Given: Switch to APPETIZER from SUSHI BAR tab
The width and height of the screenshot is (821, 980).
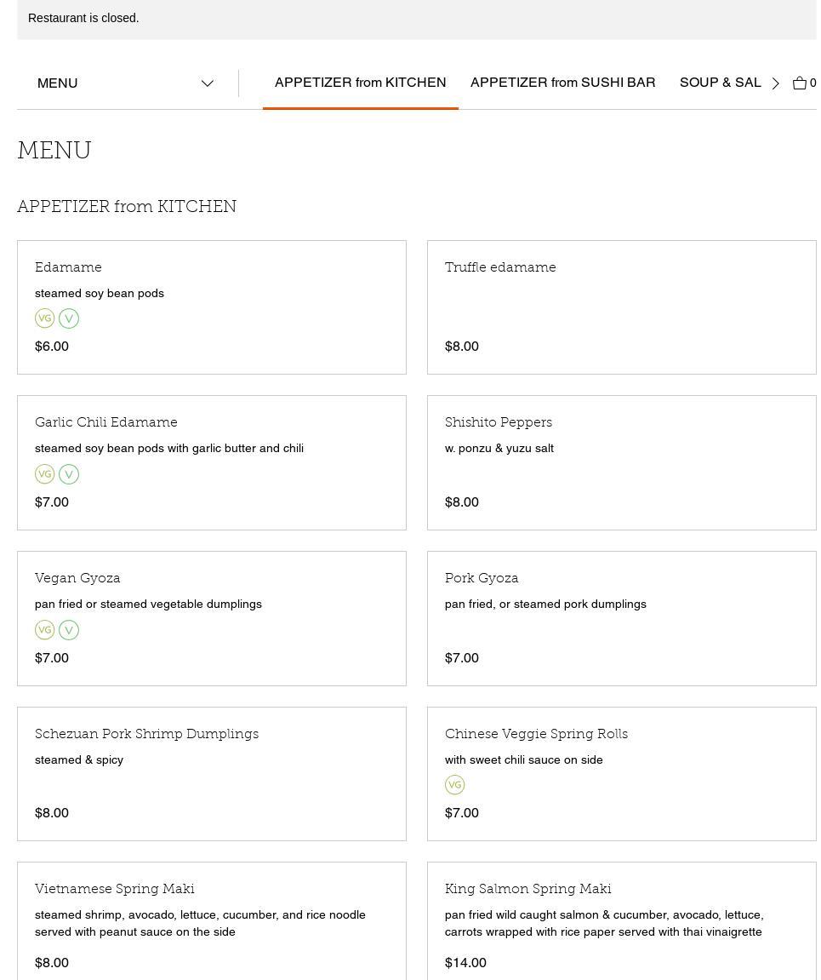Looking at the screenshot, I should click(562, 83).
